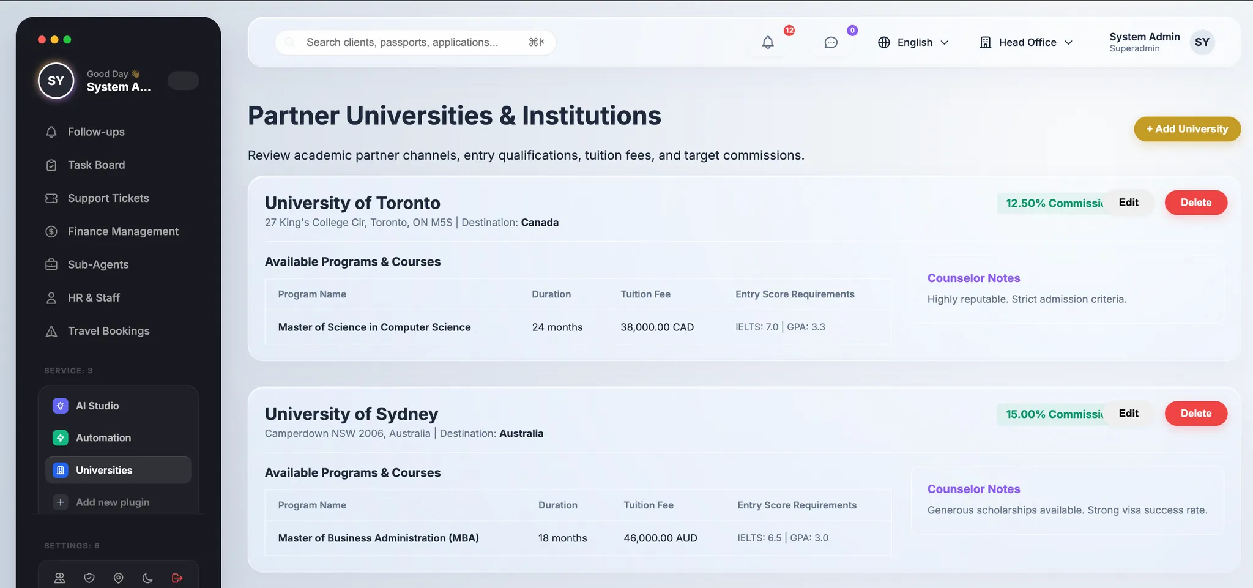Click the shield security icon
The width and height of the screenshot is (1253, 588).
[89, 578]
